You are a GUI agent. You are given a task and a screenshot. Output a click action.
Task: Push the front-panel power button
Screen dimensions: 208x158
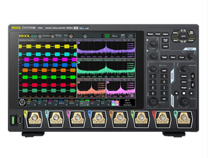tap(13, 120)
